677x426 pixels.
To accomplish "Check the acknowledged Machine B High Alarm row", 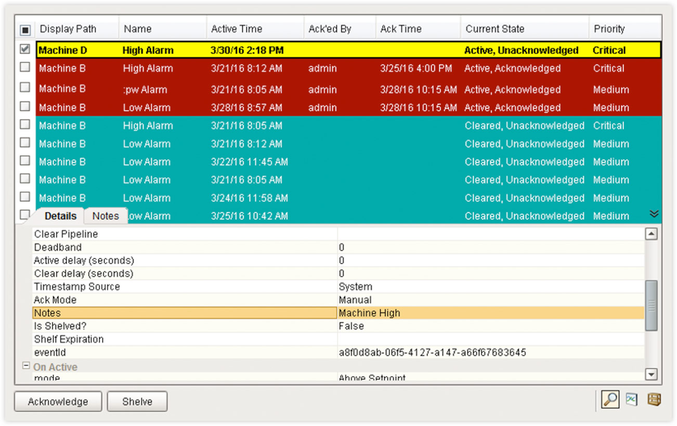I will (x=24, y=67).
